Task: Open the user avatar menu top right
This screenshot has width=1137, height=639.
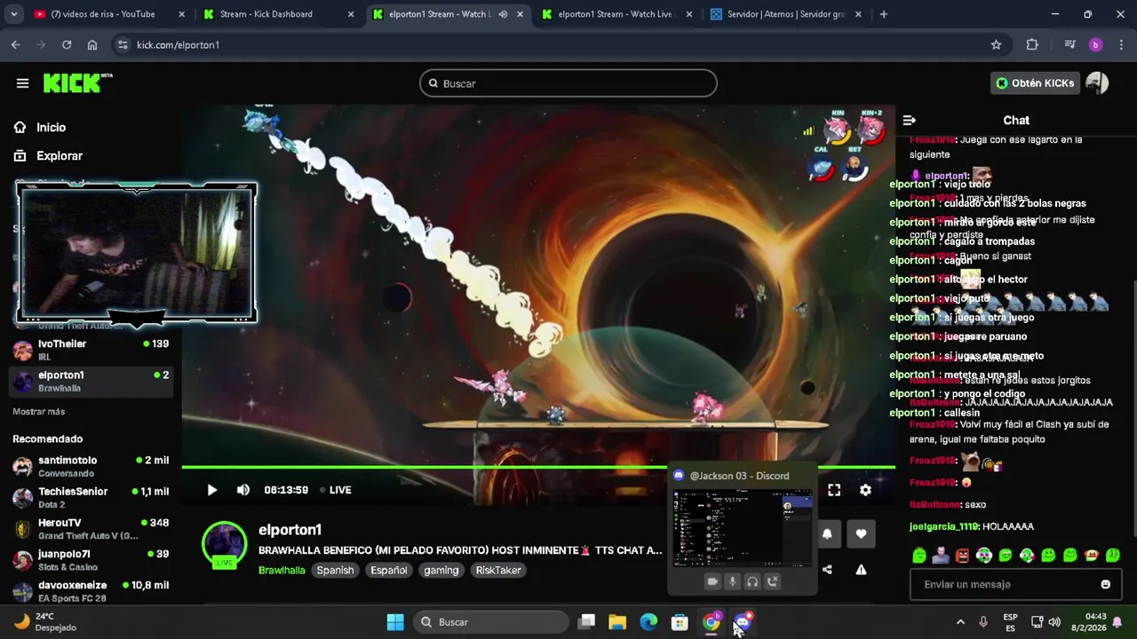Action: pos(1097,83)
